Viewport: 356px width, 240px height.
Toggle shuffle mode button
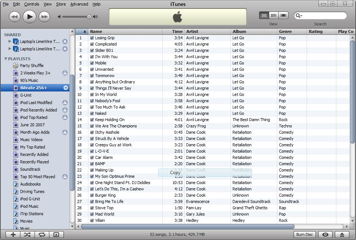[x=27, y=234]
